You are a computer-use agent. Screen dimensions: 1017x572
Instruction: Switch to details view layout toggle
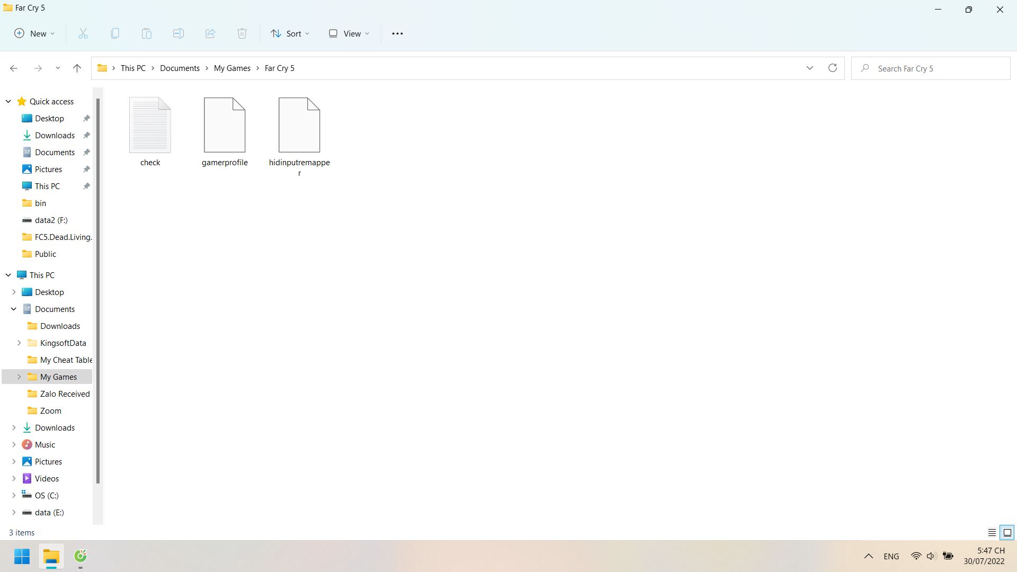click(992, 533)
